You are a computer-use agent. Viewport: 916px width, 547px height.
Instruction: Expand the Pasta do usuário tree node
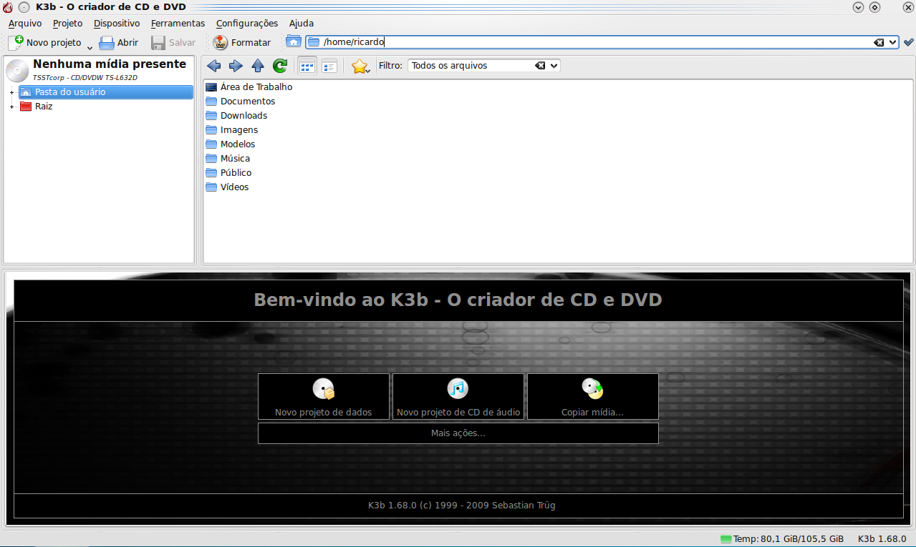click(x=11, y=92)
